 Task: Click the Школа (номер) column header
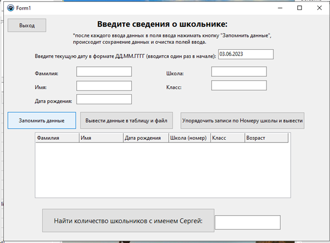coord(190,138)
